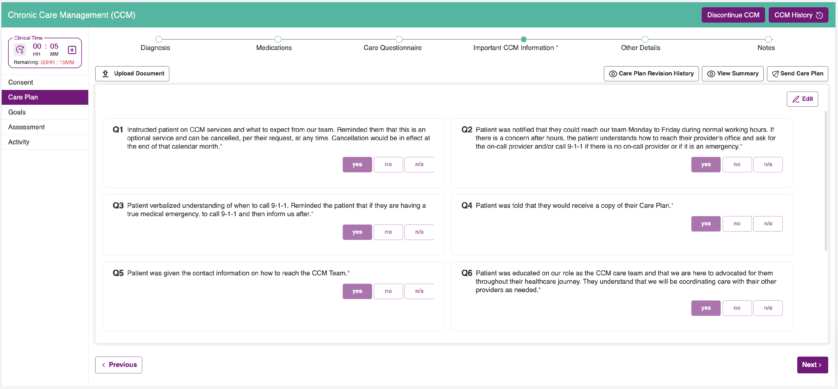Click the Diagnosis step circle on the progress line

(x=159, y=40)
